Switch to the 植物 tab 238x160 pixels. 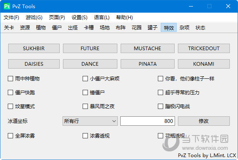coord(41,28)
